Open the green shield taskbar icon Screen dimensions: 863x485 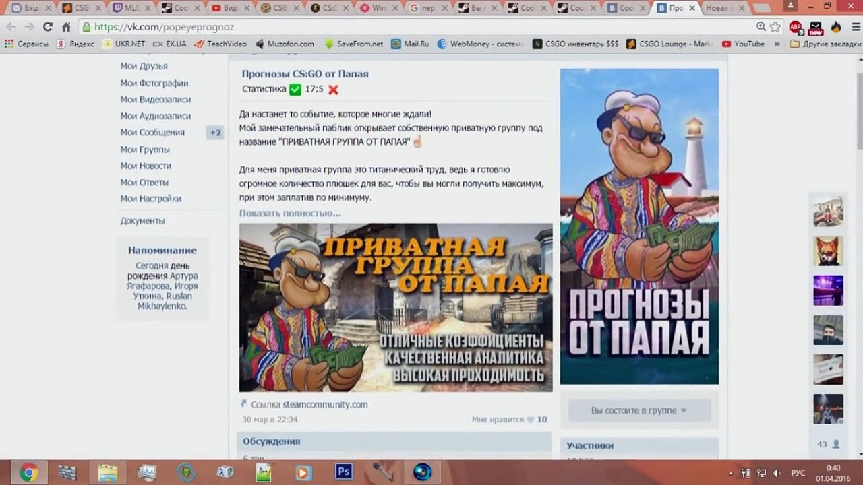(x=186, y=472)
